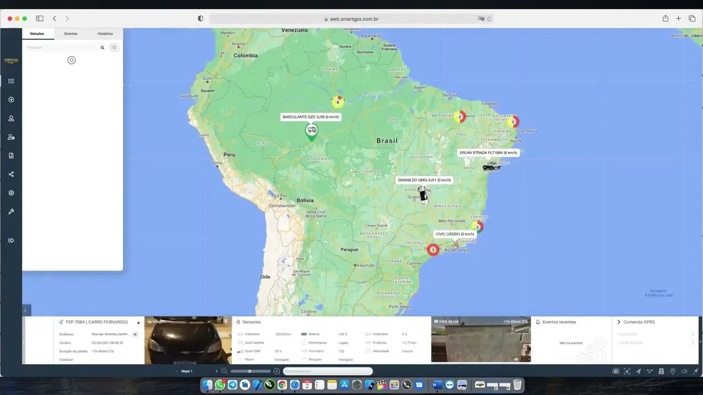
Task: Click the navigation arrow icon in bottom toolbar
Action: (639, 371)
